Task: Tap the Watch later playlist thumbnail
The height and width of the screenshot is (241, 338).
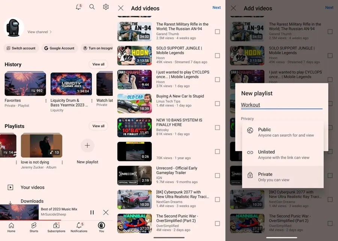Action: pos(104,84)
